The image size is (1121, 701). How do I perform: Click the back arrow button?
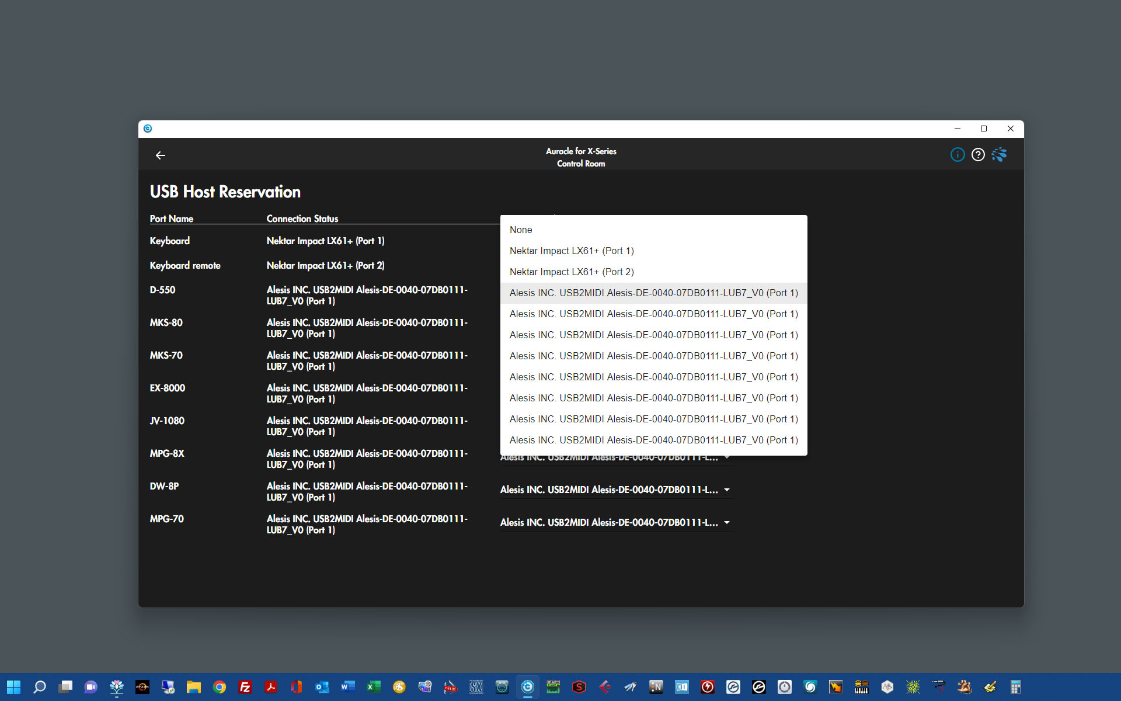tap(161, 155)
